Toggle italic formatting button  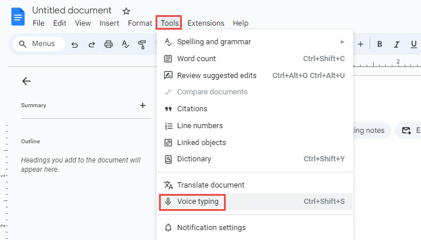click(x=397, y=44)
